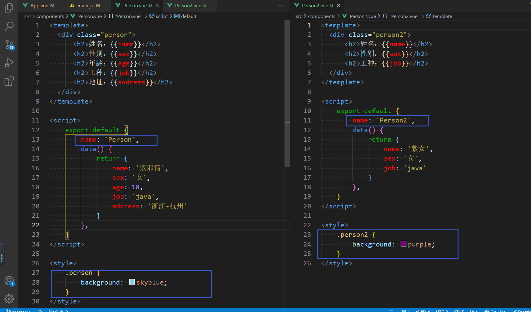Click the '紫邪情' name string
531x312 pixels.
150,168
